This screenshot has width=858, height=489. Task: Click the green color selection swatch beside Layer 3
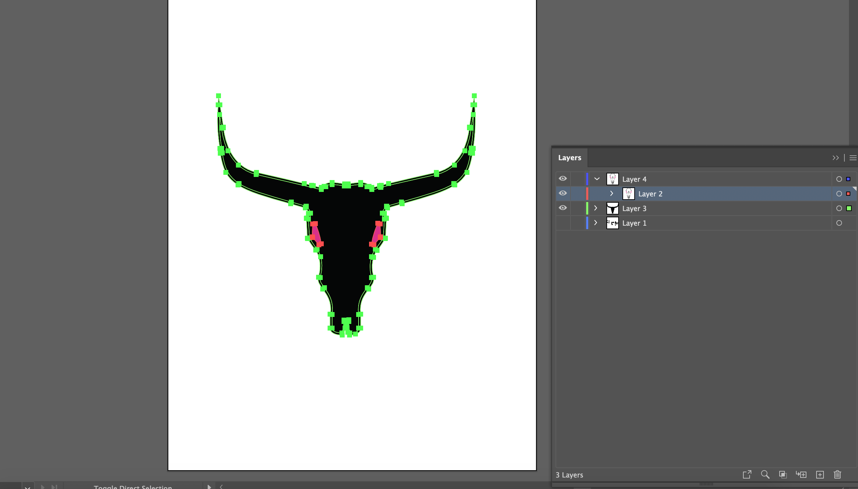(849, 208)
